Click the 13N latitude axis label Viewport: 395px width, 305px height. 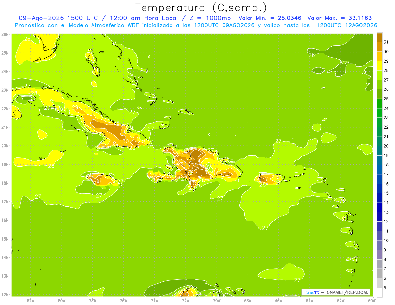coord(5,276)
